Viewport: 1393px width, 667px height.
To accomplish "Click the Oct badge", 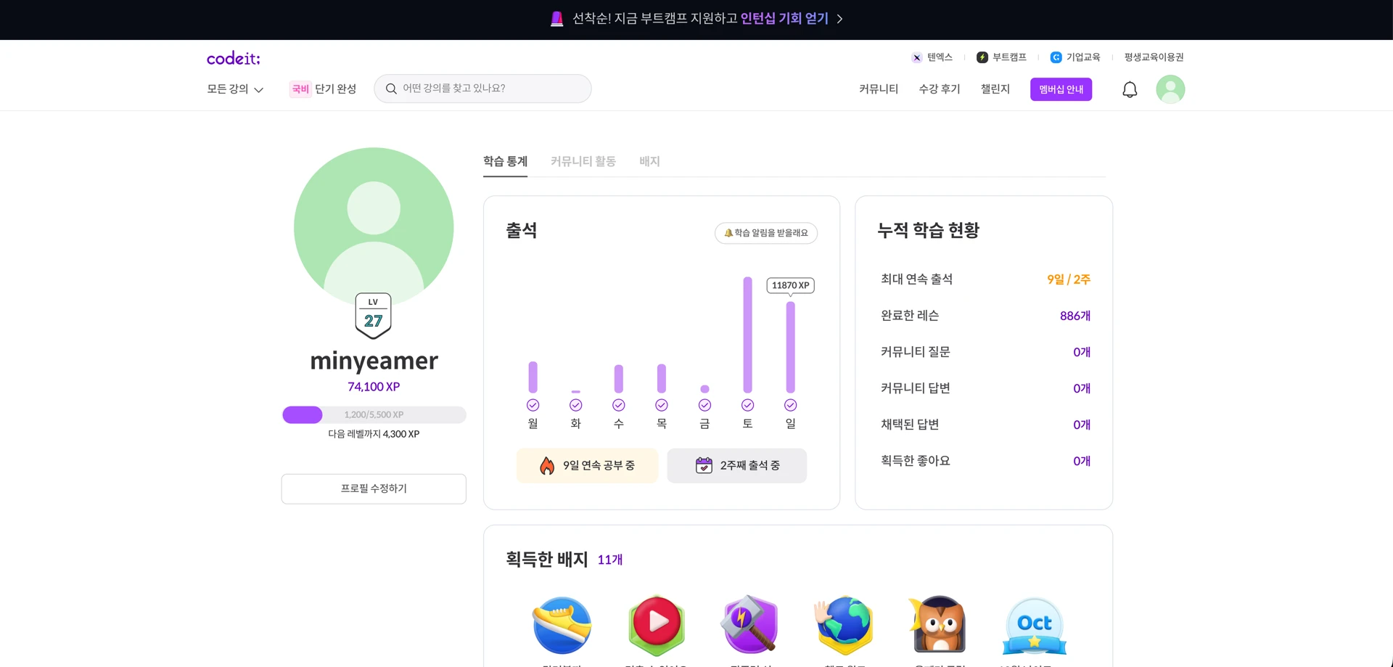I will pos(1035,626).
